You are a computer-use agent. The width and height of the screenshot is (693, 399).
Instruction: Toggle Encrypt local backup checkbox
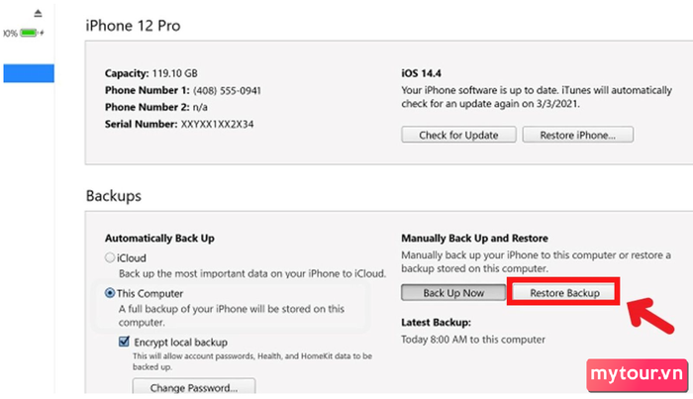(x=124, y=342)
